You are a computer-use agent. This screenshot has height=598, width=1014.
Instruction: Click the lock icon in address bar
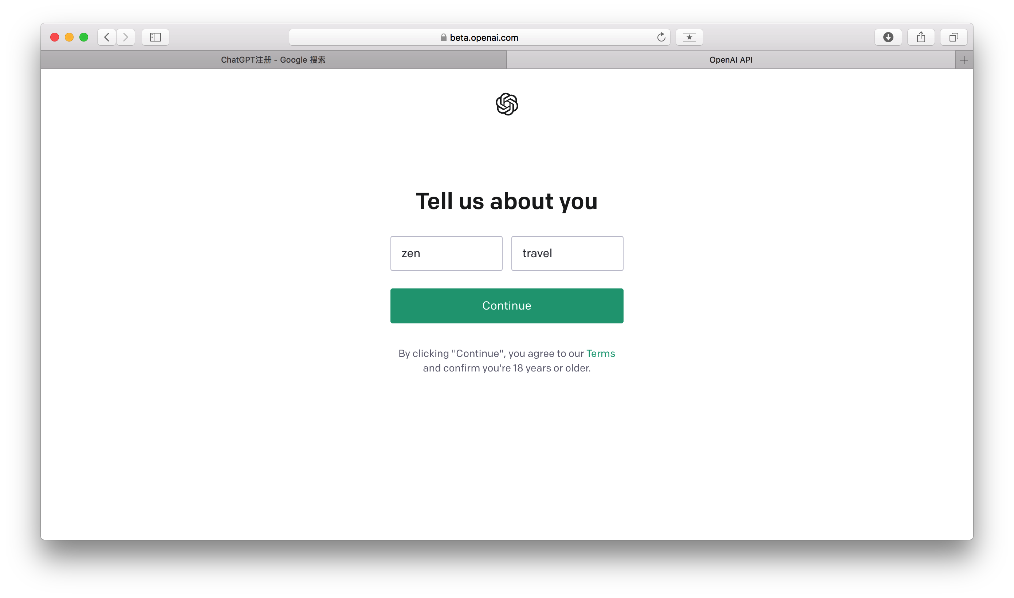point(443,37)
